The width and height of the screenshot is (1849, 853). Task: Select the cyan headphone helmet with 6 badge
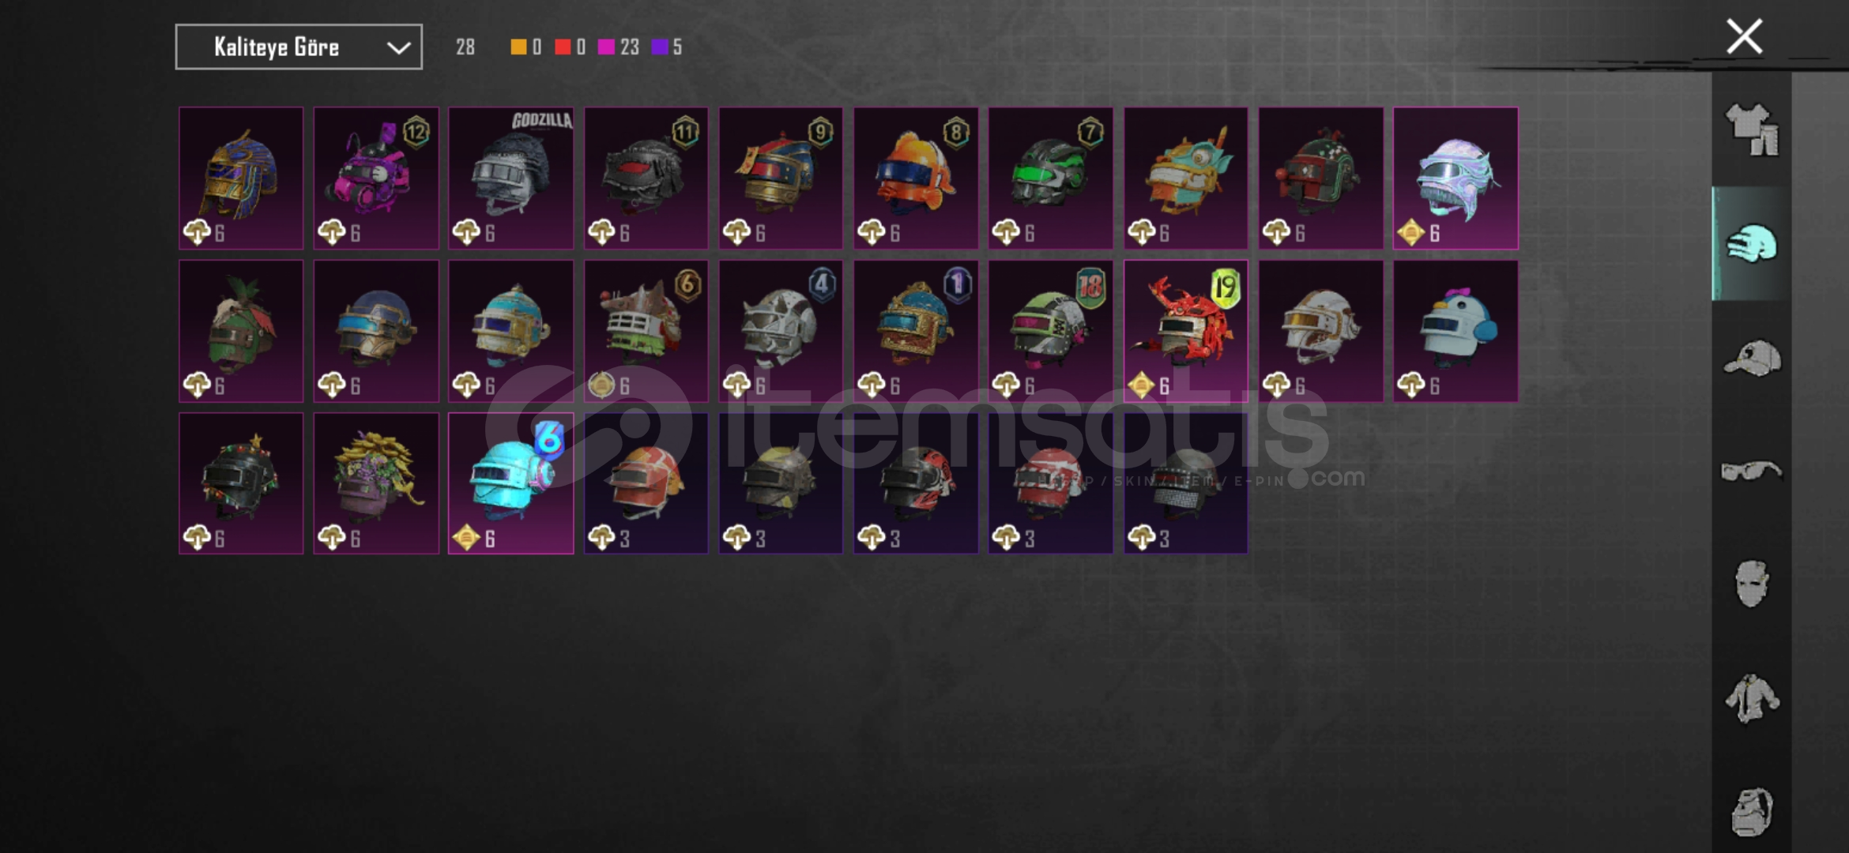click(x=510, y=483)
